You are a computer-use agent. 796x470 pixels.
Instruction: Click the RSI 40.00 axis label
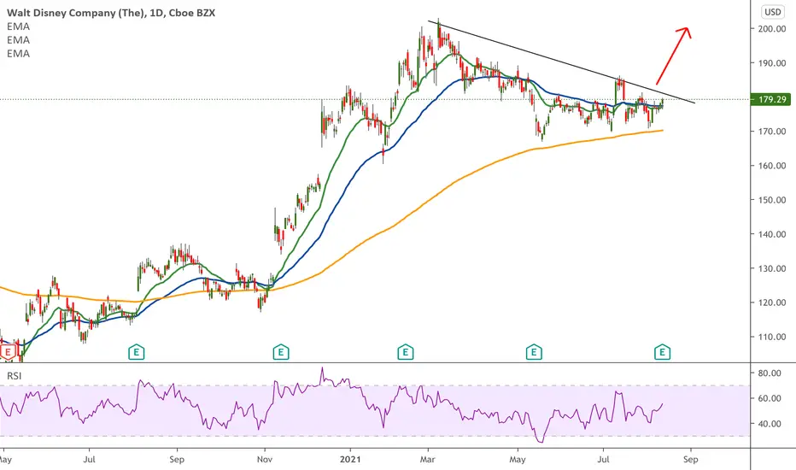pos(769,424)
